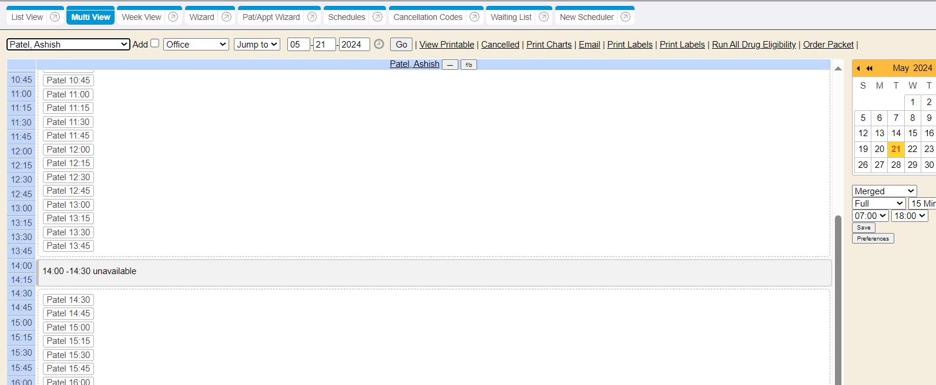
Task: Select the Patel 11:30 appointment slot
Action: tap(68, 122)
